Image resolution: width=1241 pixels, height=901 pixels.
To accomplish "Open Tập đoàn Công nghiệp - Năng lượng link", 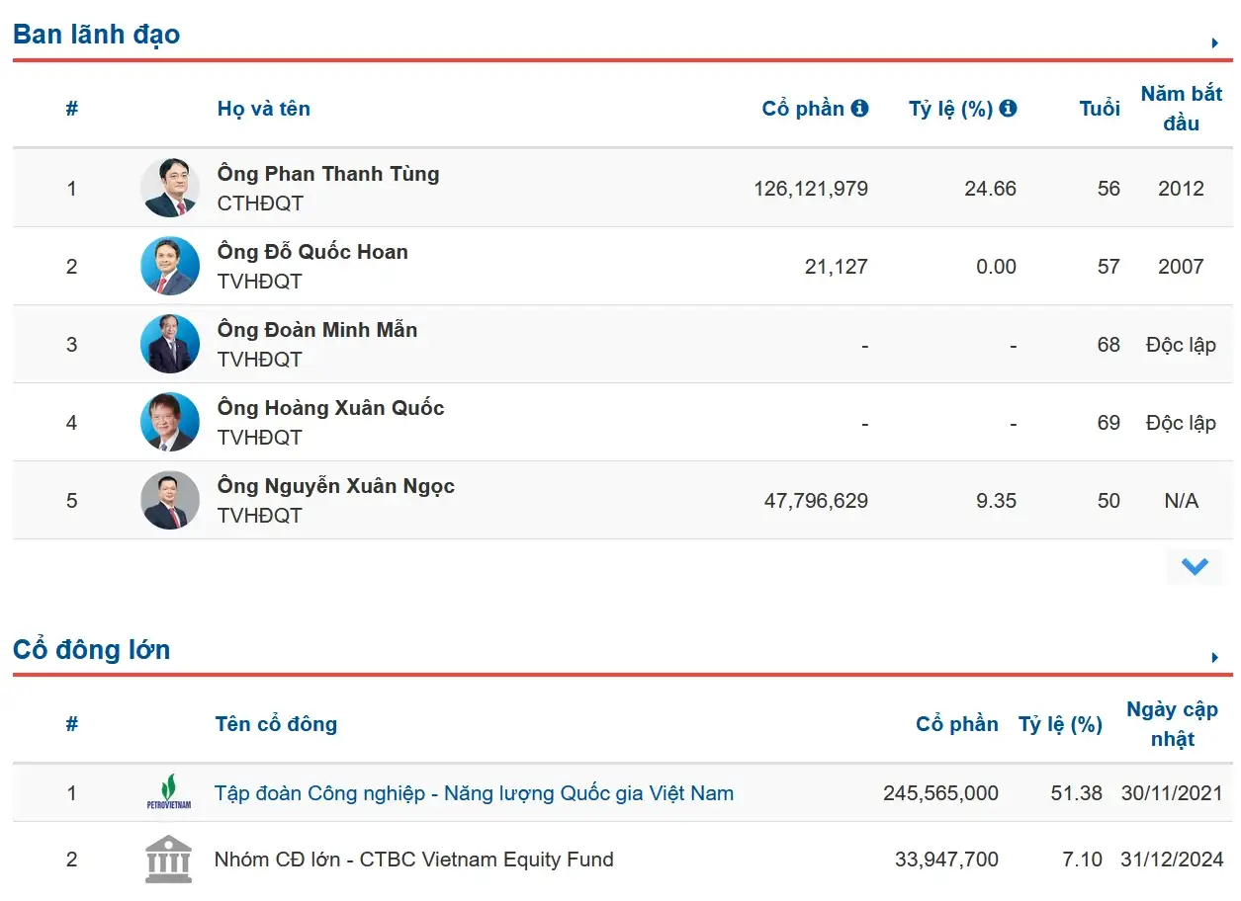I will [474, 792].
